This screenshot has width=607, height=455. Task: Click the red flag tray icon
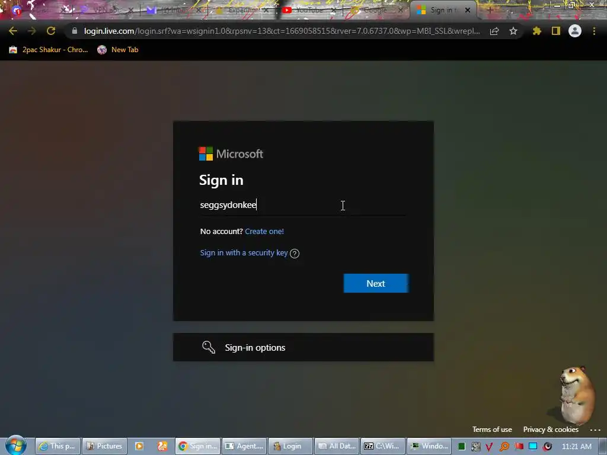tap(519, 446)
